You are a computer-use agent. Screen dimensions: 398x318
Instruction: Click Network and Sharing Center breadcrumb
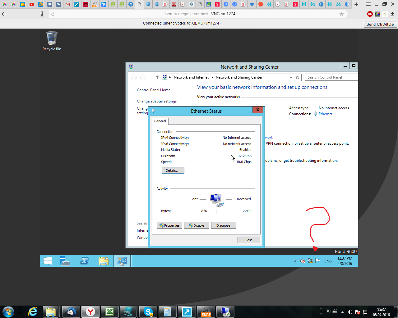click(239, 77)
